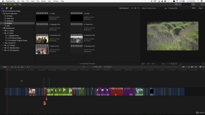Toggle the Browser panel button
205x115 pixels.
click(x=184, y=4)
